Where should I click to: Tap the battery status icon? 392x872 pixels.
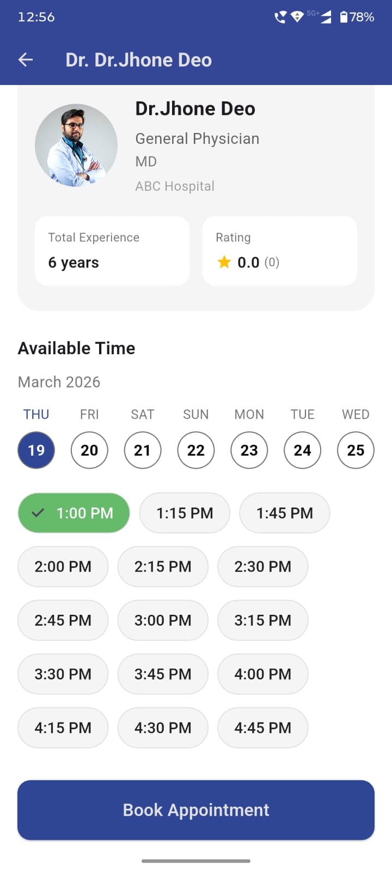click(344, 17)
